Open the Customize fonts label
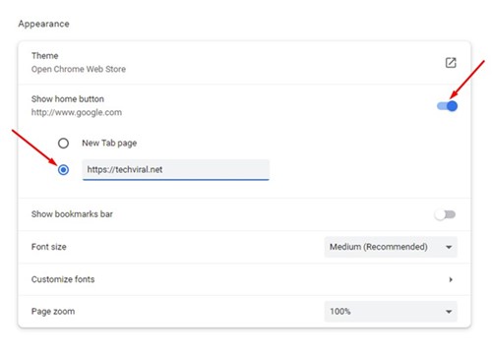 point(63,279)
